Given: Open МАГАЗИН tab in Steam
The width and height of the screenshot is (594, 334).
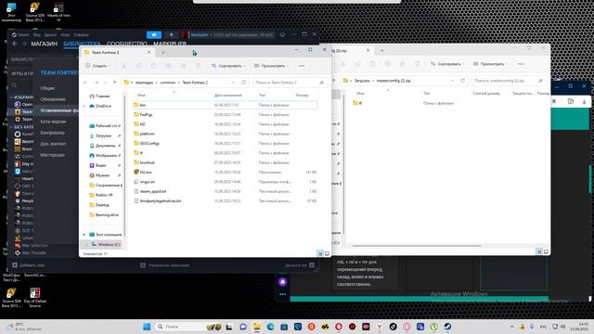Looking at the screenshot, I should 44,44.
